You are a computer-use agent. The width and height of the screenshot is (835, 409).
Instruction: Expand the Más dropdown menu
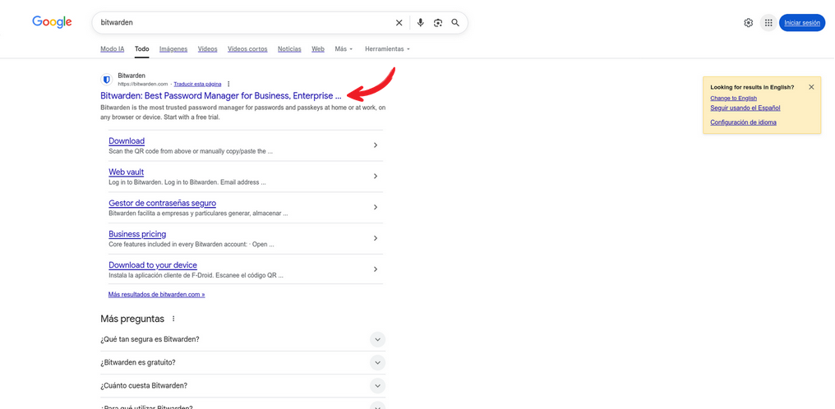(x=344, y=49)
